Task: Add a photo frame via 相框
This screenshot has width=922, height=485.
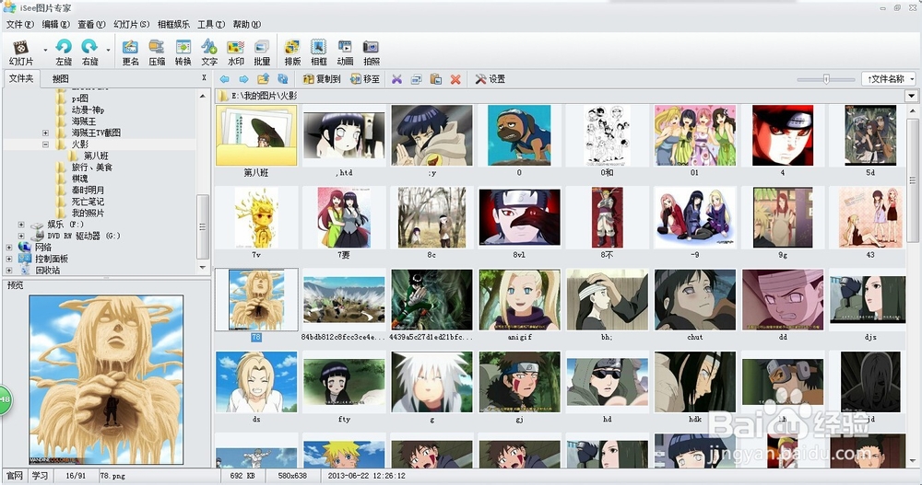Action: [x=319, y=52]
